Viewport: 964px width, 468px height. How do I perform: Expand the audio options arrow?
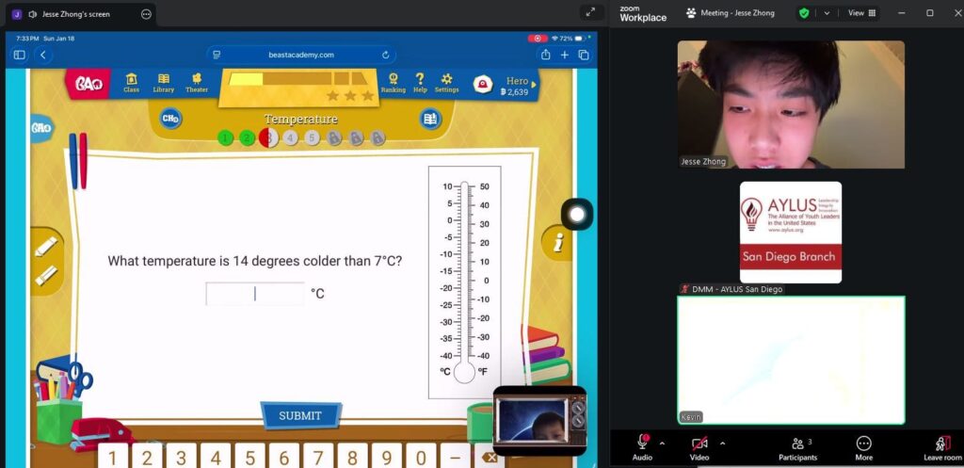coord(662,443)
